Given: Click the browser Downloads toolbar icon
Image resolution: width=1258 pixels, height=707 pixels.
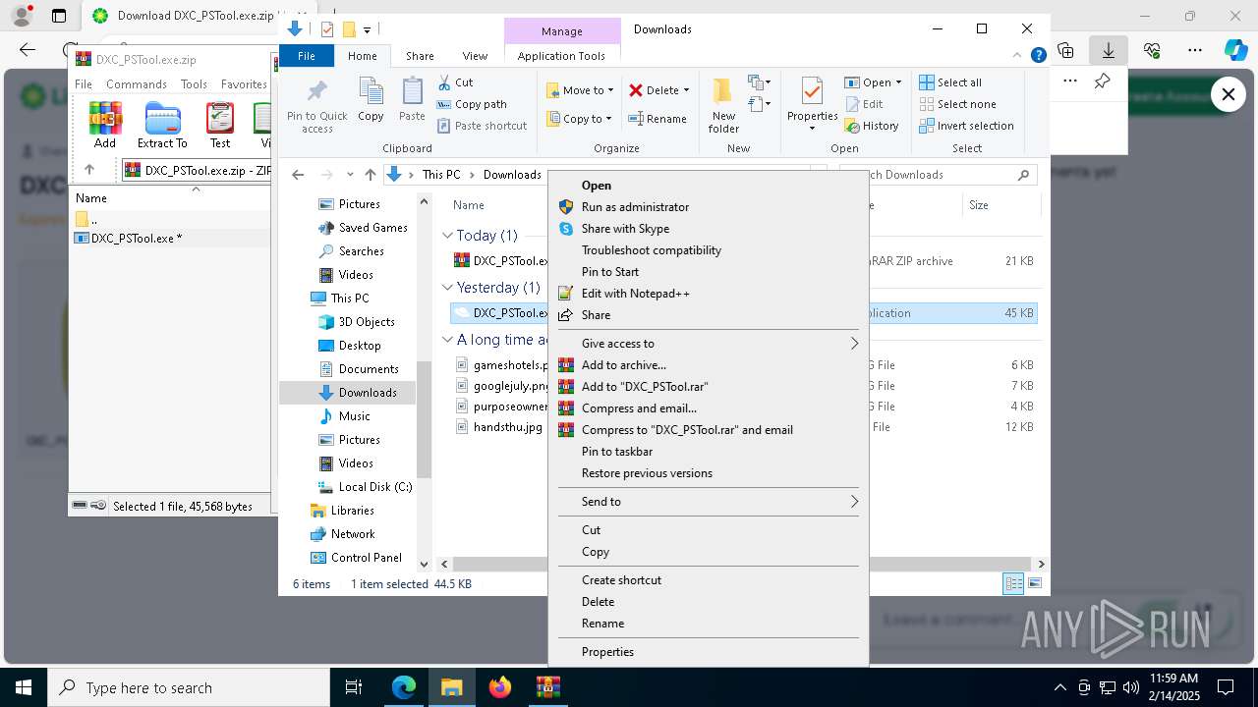Looking at the screenshot, I should (x=1108, y=50).
